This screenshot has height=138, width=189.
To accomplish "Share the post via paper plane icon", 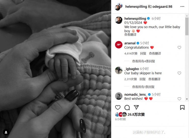I will (136, 107).
